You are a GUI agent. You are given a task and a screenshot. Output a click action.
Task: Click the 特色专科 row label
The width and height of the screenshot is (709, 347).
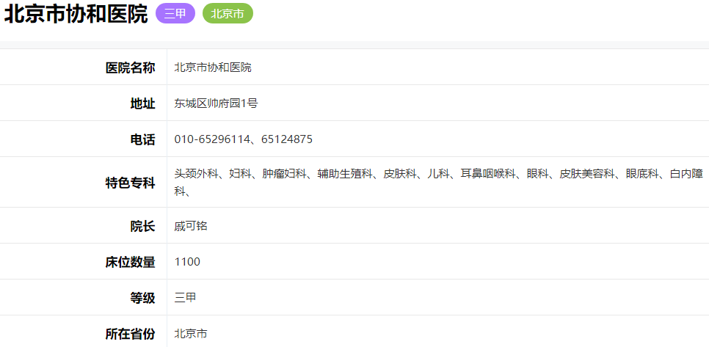pyautogui.click(x=130, y=183)
